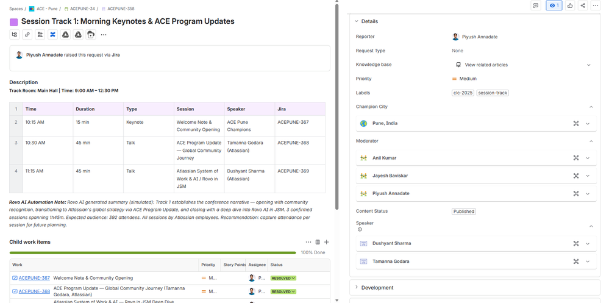Expand the Jayesh Baviskar chevron

tap(588, 176)
